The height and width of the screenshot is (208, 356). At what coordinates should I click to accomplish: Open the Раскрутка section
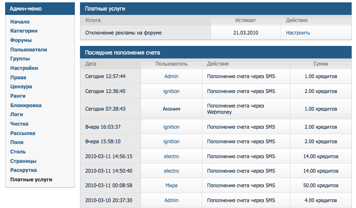coord(24,170)
